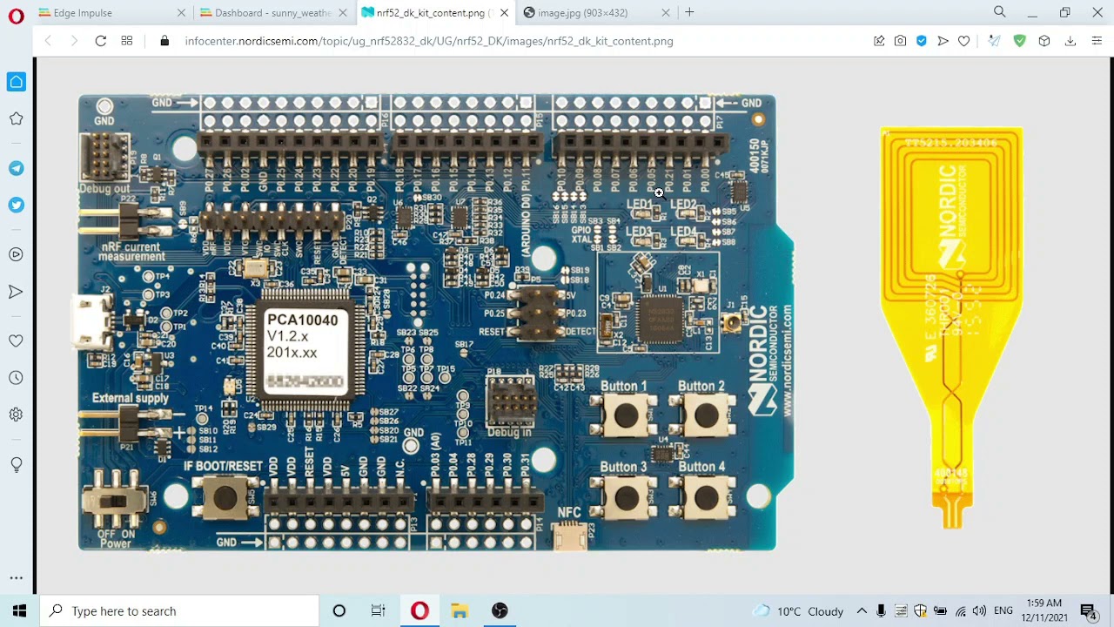The height and width of the screenshot is (627, 1114).
Task: Open the My Flow arrow in the sidebar
Action: point(16,292)
